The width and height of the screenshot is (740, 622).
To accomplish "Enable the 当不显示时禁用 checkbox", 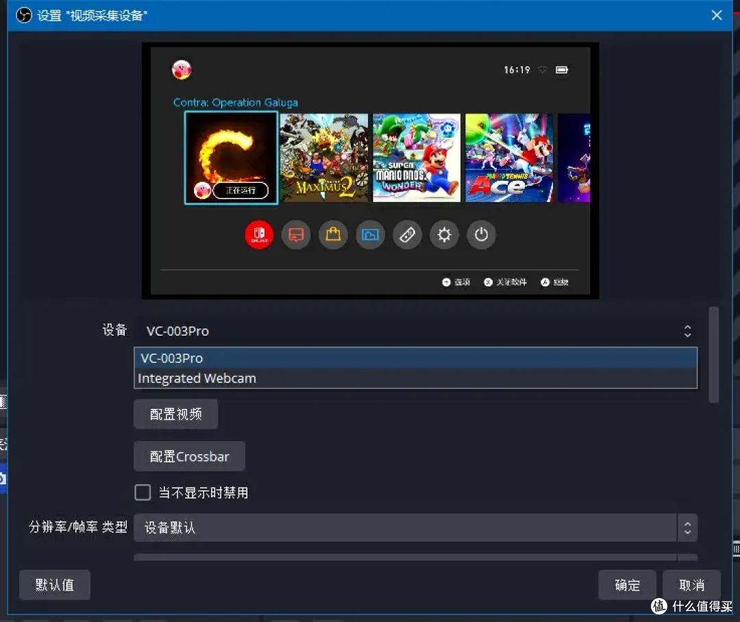I will pos(143,493).
